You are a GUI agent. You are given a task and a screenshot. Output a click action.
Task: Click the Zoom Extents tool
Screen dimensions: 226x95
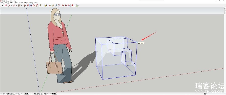pyautogui.click(x=59, y=6)
